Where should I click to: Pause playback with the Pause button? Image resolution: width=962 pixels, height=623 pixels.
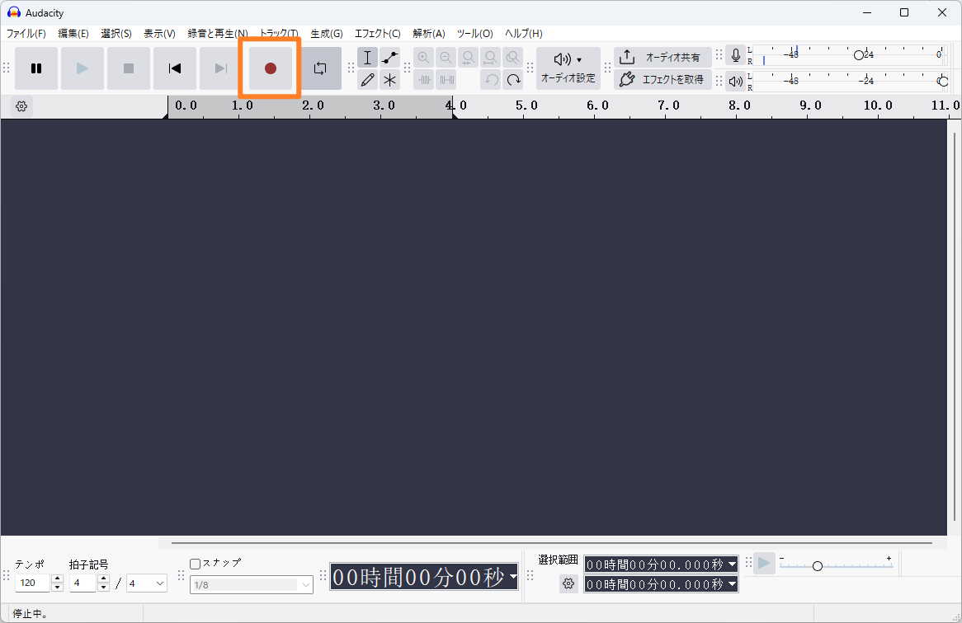36,69
